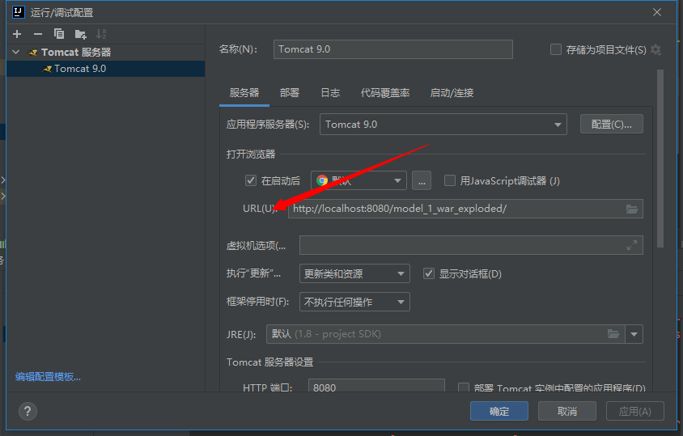This screenshot has width=683, height=436.
Task: Open help question mark button
Action: click(28, 411)
